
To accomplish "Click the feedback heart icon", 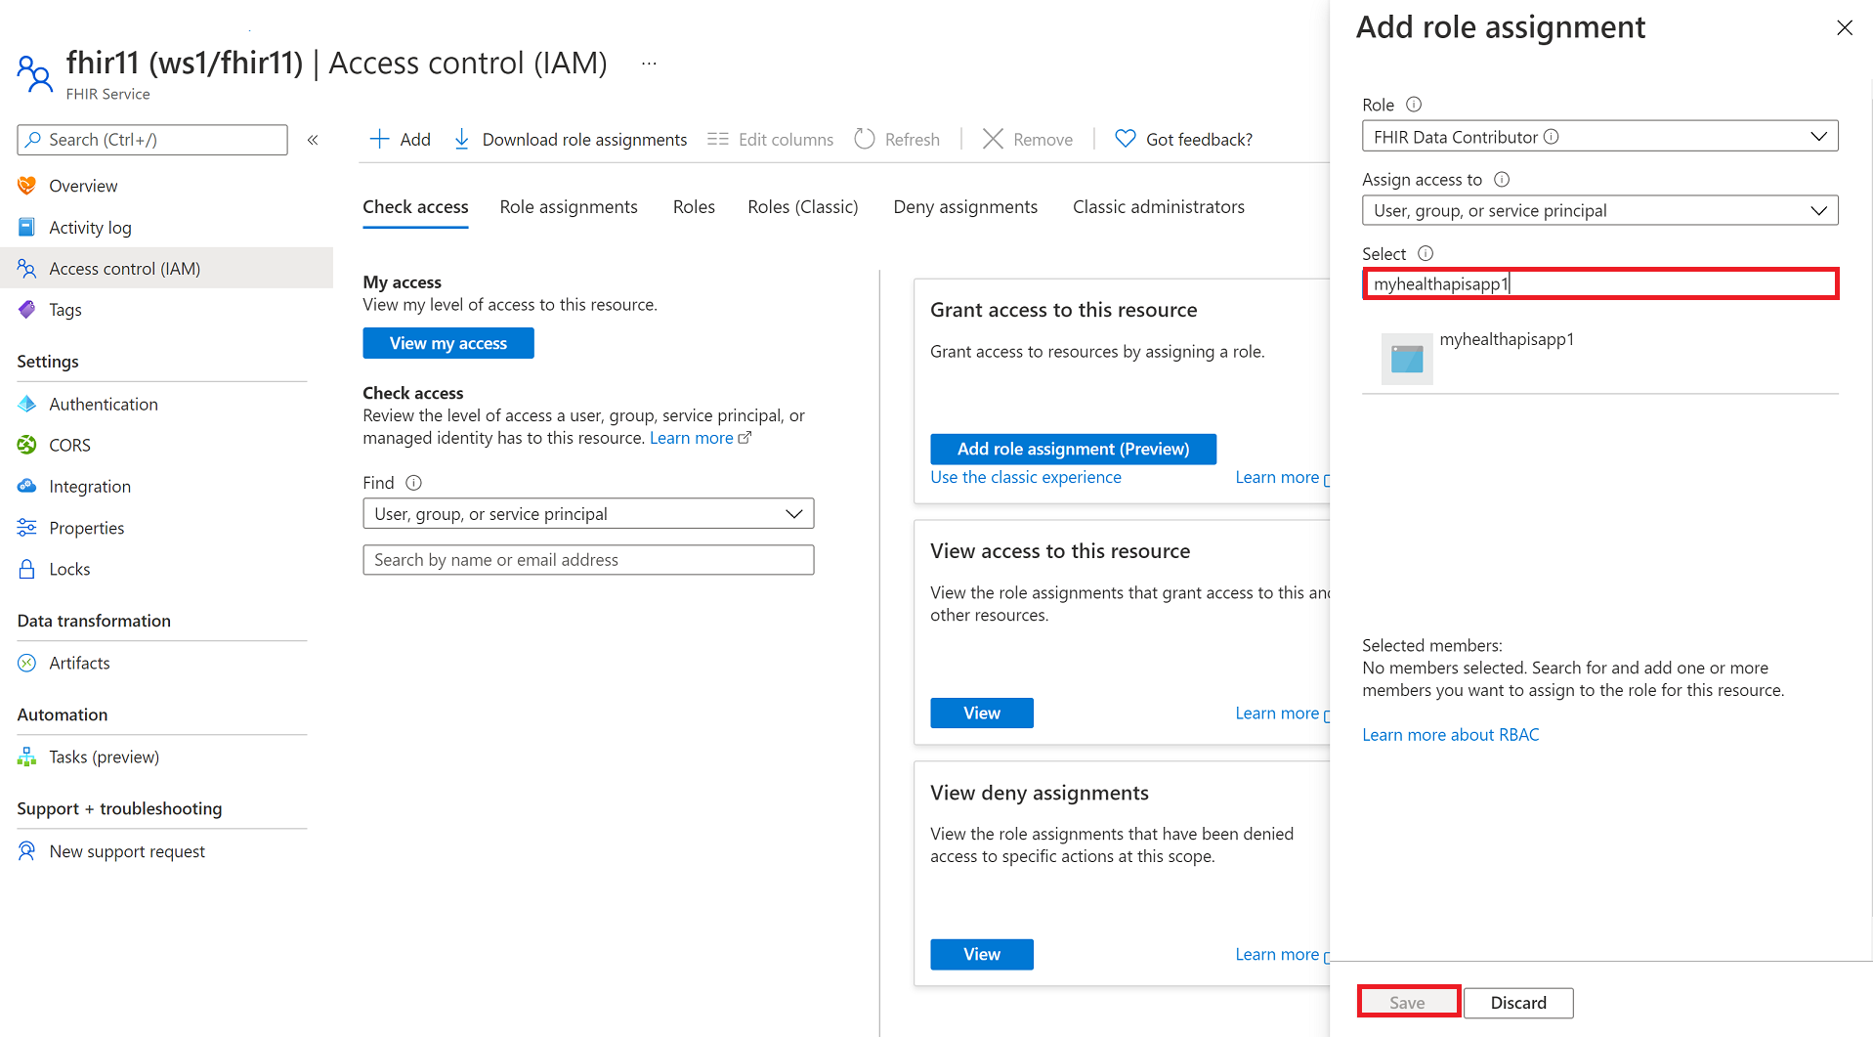I will click(x=1126, y=139).
